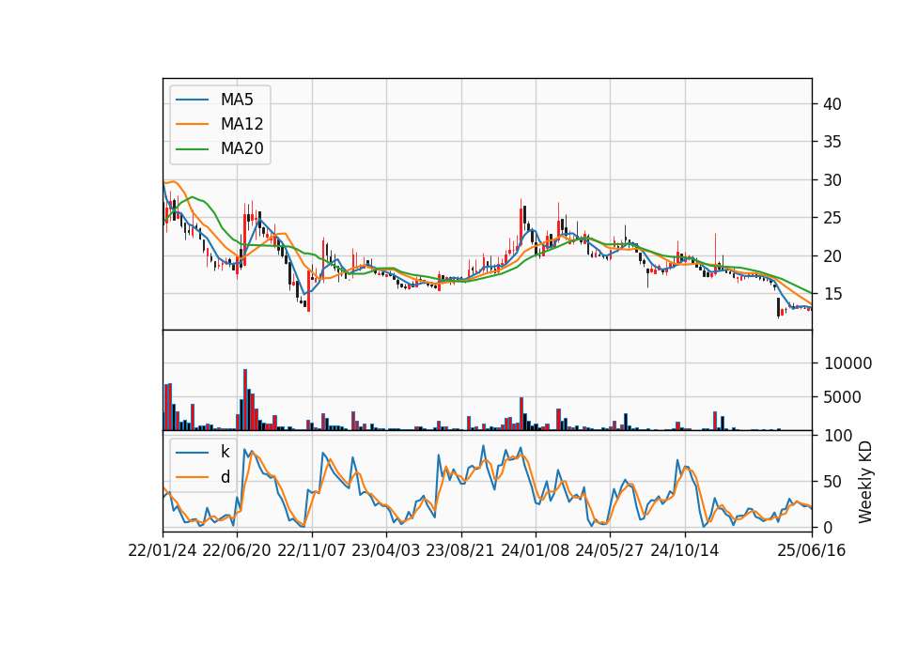Click the blue k legend line sample
The height and width of the screenshot is (648, 902).
click(x=192, y=453)
